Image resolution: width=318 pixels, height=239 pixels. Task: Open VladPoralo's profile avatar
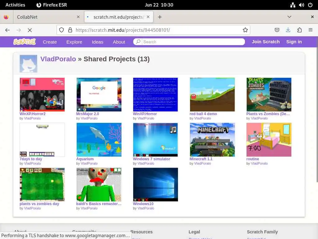[28, 63]
